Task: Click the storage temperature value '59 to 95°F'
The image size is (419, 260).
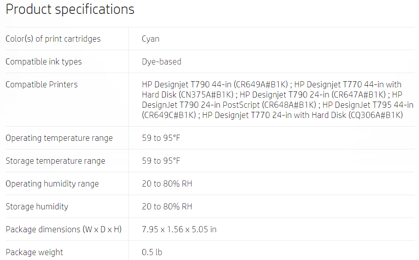Action: tap(161, 161)
